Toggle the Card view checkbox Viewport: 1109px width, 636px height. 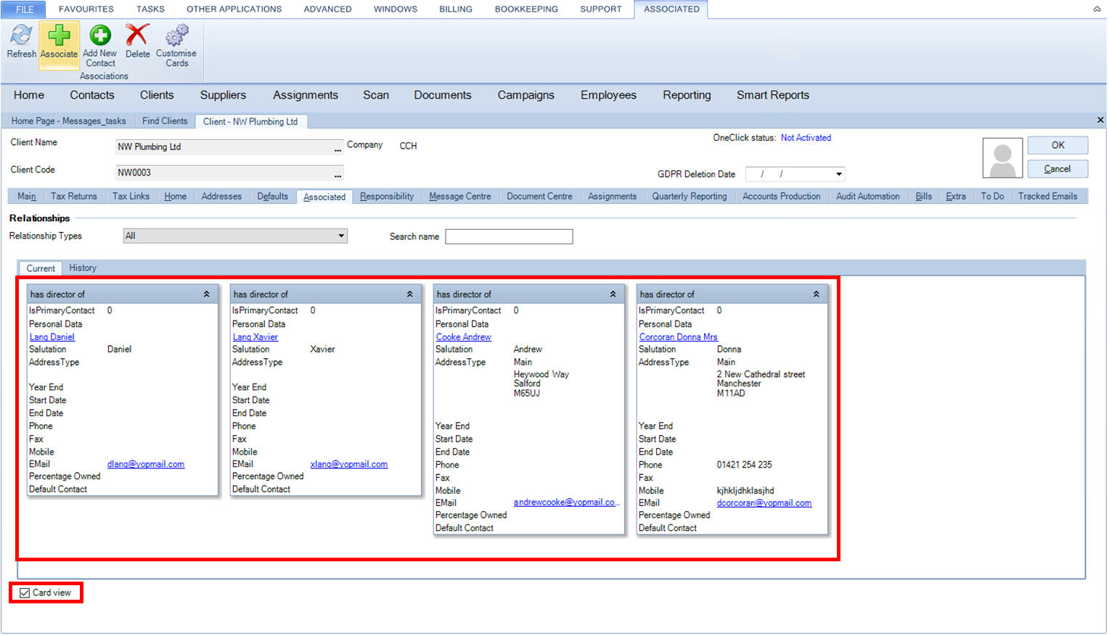pyautogui.click(x=25, y=593)
